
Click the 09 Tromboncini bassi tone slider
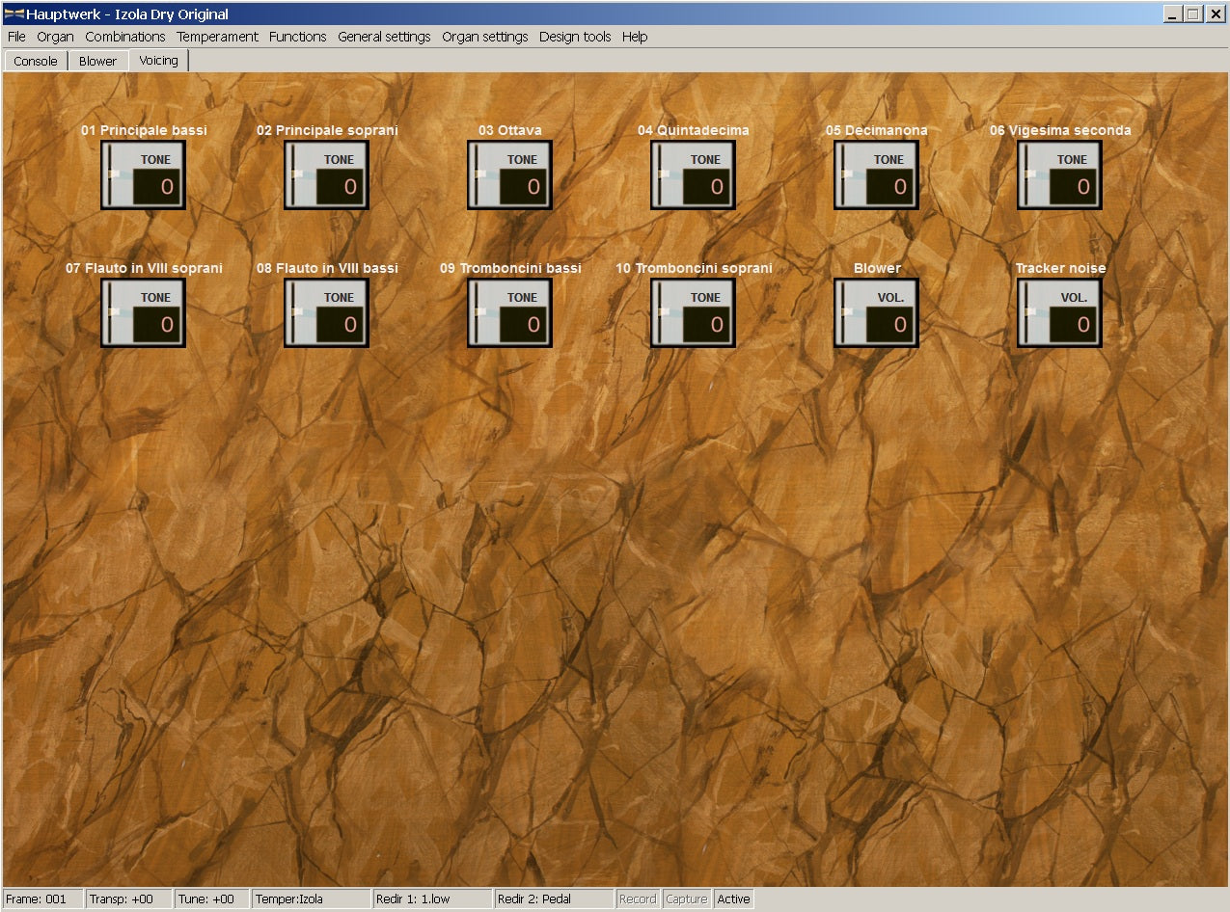[x=480, y=312]
